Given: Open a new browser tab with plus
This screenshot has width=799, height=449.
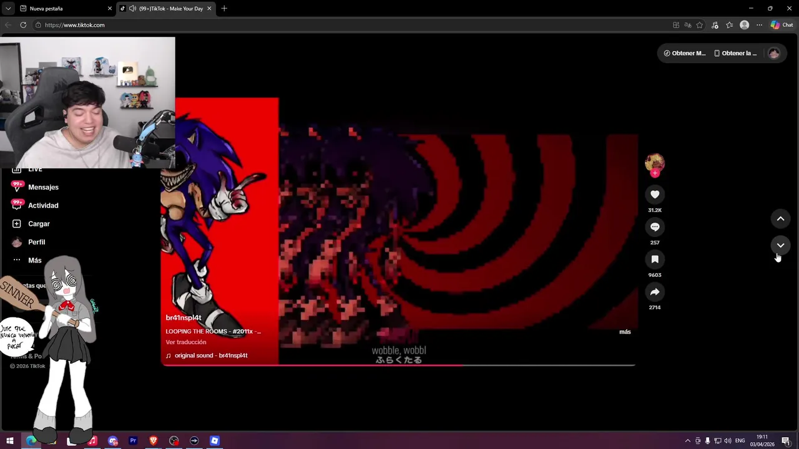Looking at the screenshot, I should (224, 8).
